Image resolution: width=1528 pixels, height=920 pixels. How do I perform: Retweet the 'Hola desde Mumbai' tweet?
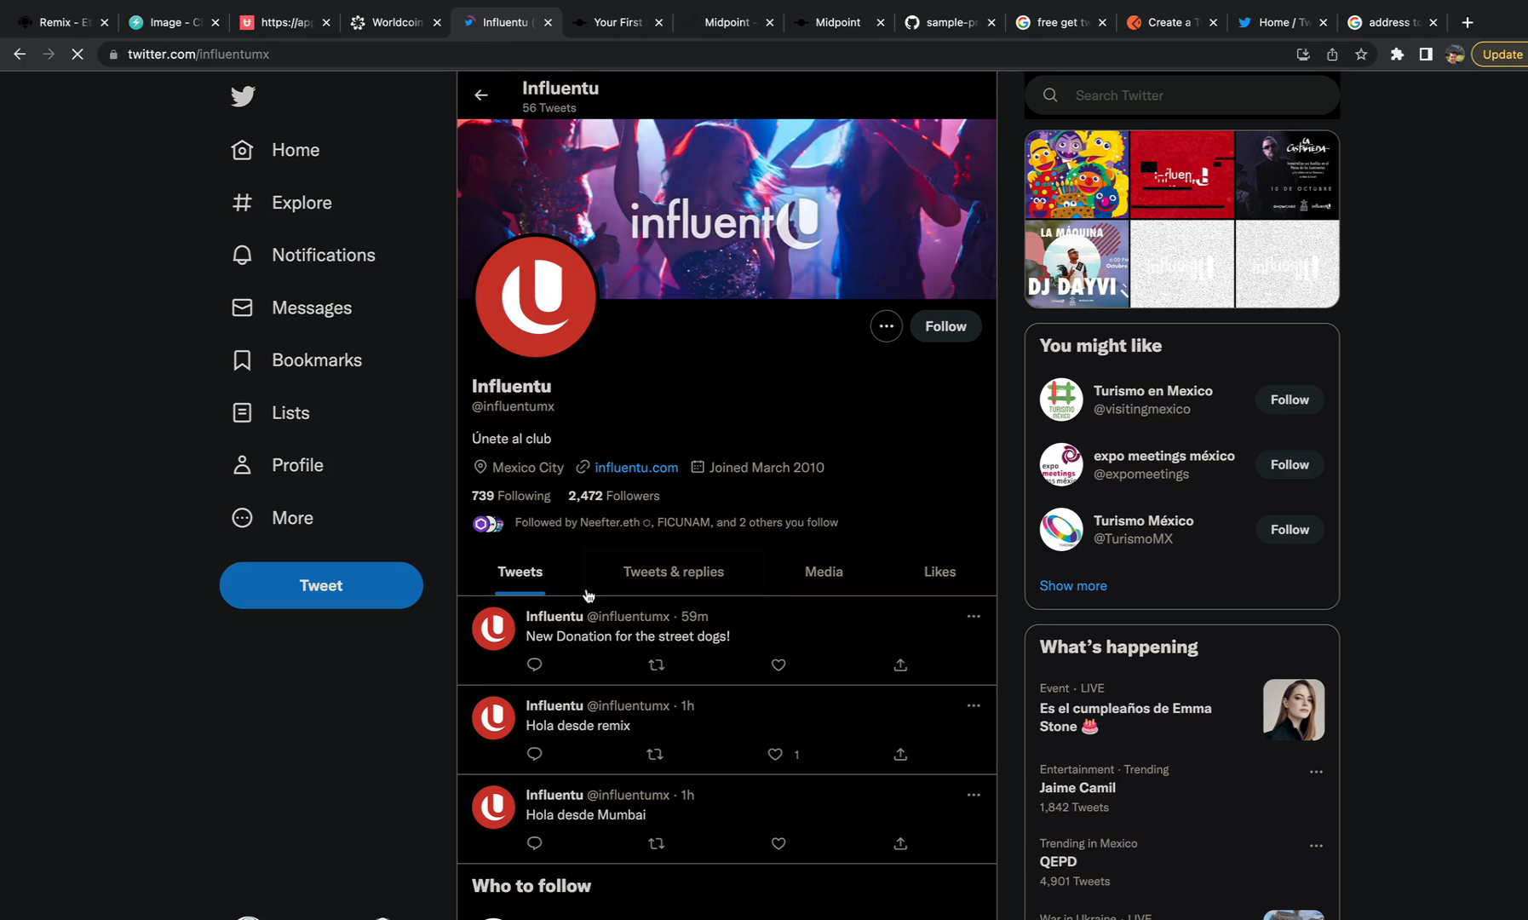click(656, 843)
